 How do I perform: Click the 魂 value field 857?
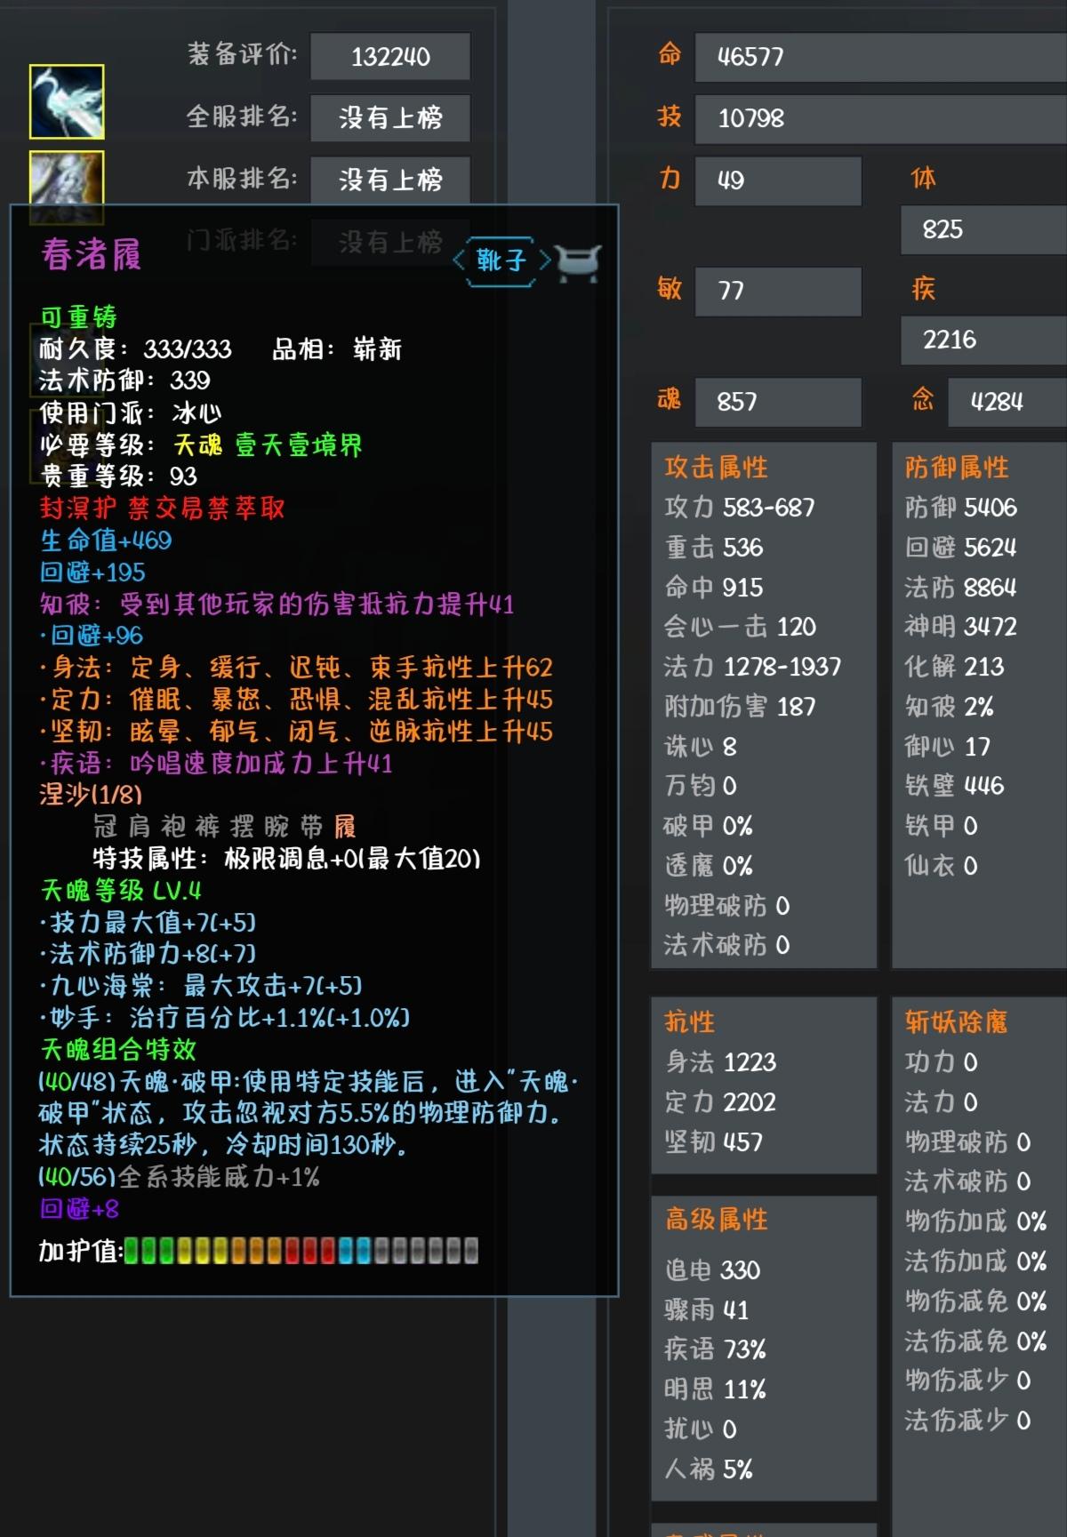(778, 402)
